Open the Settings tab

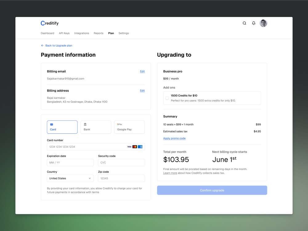[x=124, y=33]
